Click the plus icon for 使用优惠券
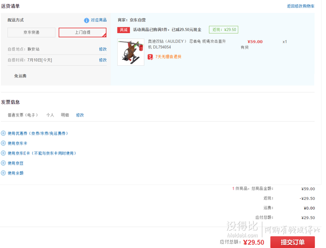Image resolution: width=326 pixels, height=248 pixels. (x=3, y=133)
